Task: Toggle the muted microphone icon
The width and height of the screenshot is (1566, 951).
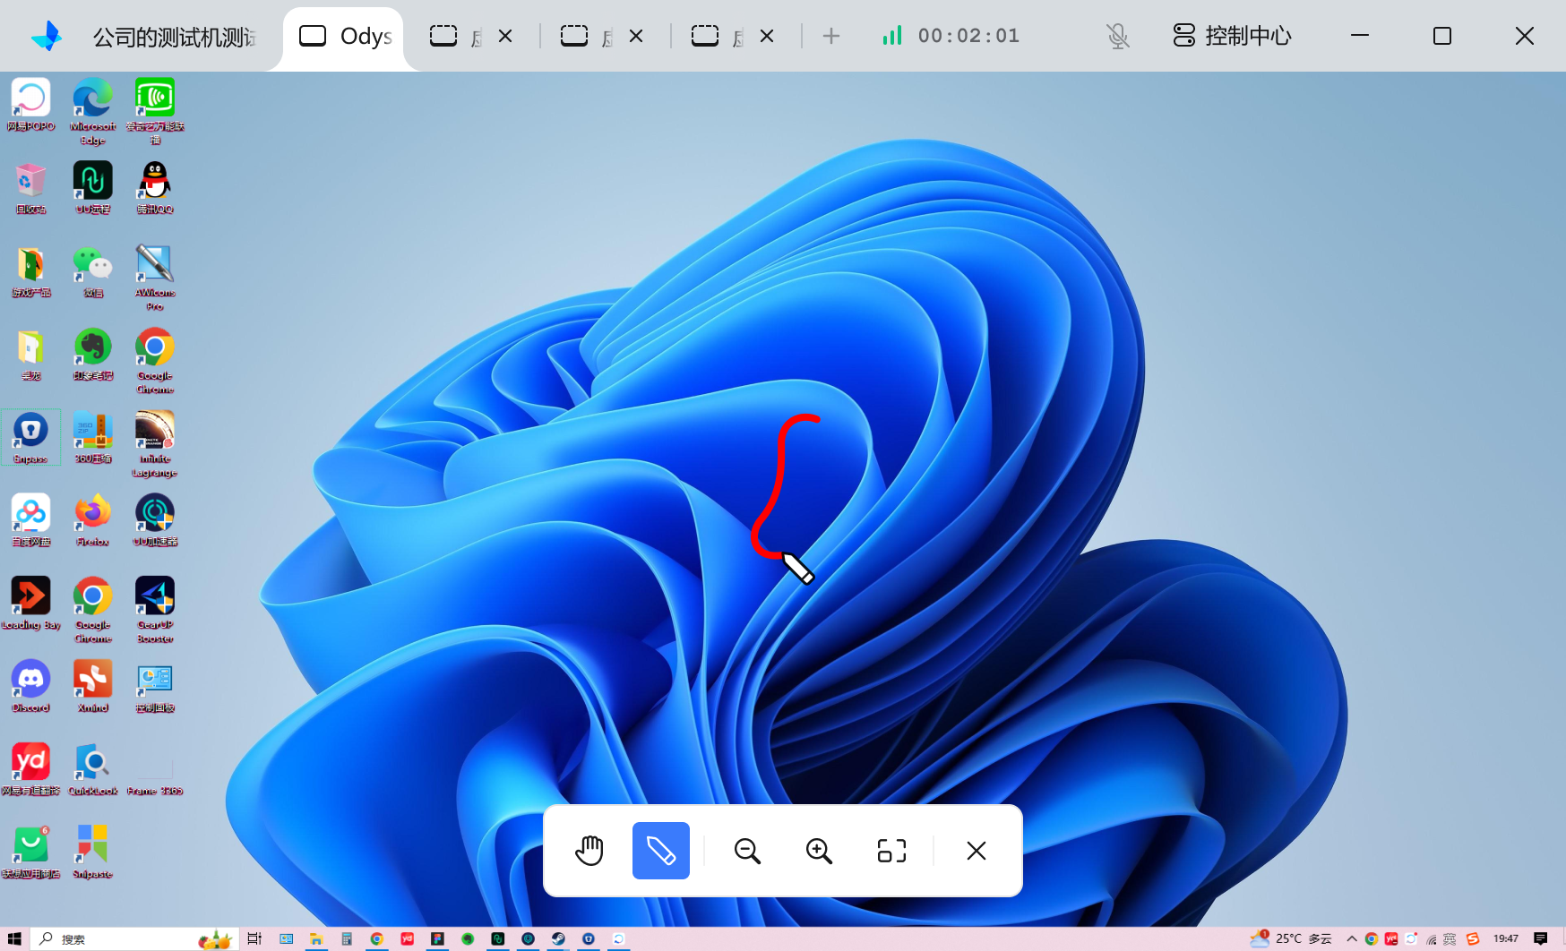Action: (x=1118, y=36)
